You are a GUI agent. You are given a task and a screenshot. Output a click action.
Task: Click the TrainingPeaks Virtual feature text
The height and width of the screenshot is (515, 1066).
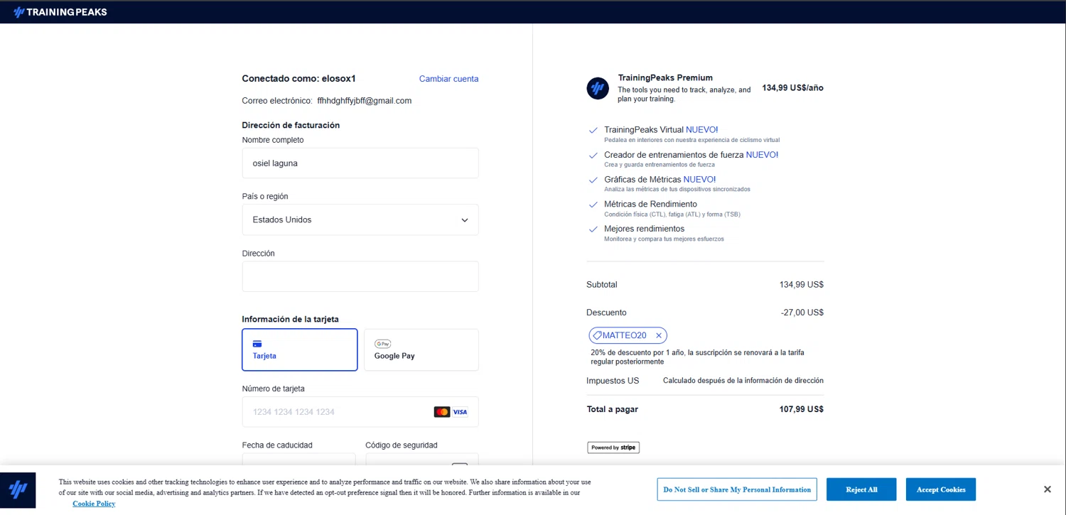661,130
